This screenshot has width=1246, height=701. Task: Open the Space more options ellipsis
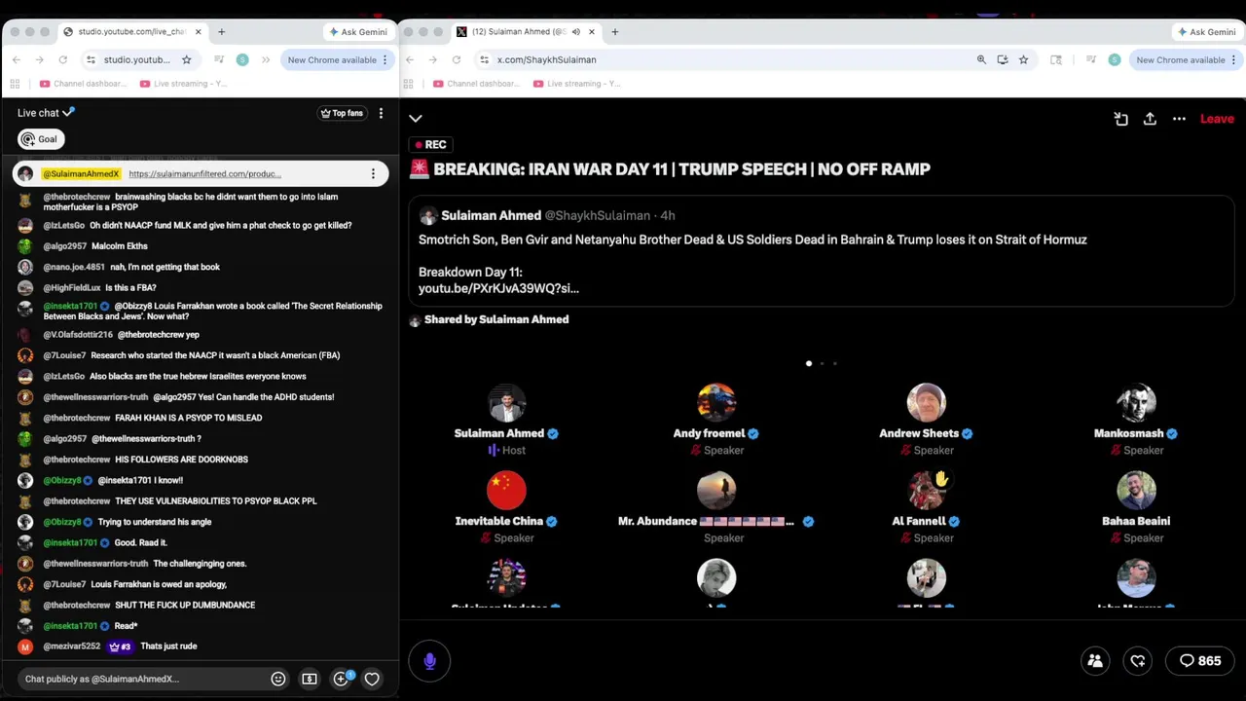pos(1179,119)
